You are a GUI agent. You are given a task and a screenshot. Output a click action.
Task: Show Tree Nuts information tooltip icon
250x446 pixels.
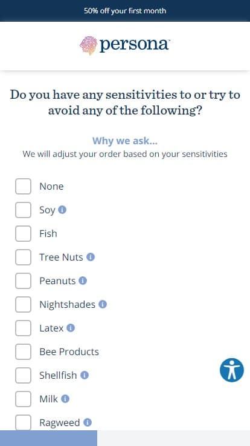click(91, 257)
